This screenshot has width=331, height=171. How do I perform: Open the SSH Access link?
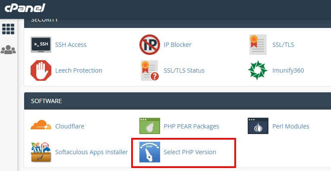click(x=71, y=45)
